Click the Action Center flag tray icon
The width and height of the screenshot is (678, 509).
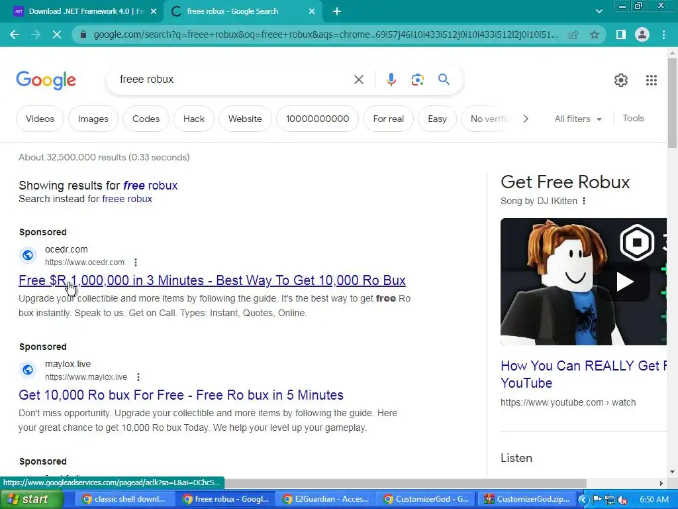click(597, 500)
